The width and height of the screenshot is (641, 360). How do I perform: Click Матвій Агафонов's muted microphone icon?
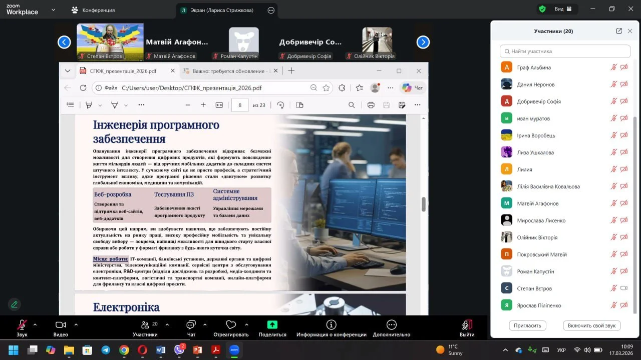point(613,203)
